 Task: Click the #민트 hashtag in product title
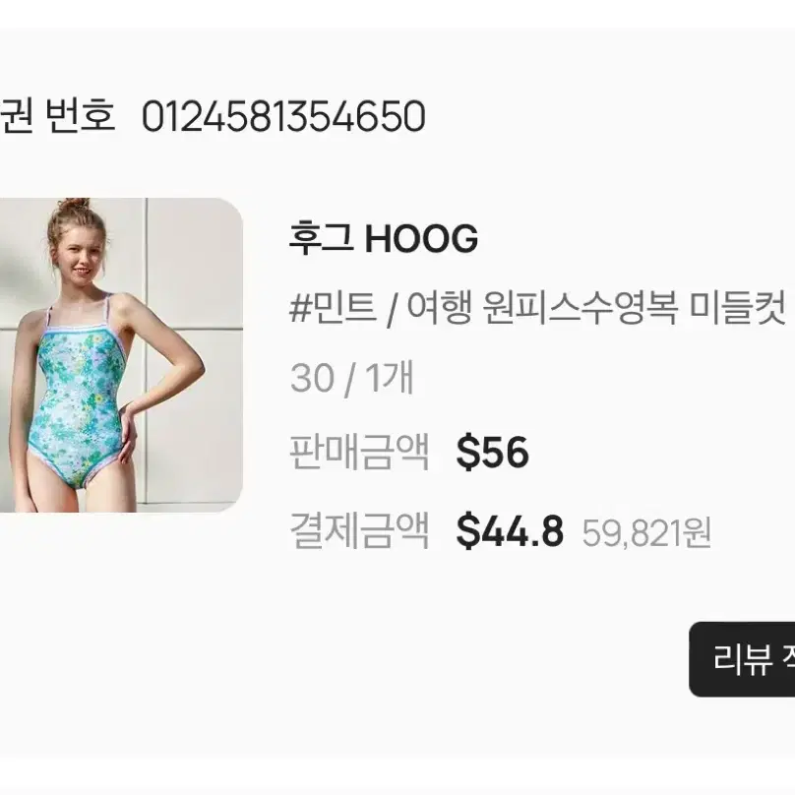[x=334, y=308]
